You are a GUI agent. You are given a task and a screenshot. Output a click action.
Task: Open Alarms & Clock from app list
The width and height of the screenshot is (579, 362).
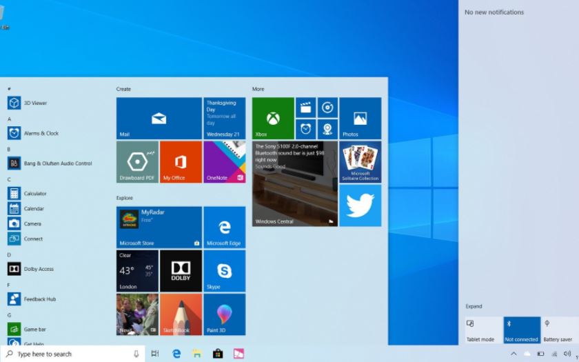(41, 133)
